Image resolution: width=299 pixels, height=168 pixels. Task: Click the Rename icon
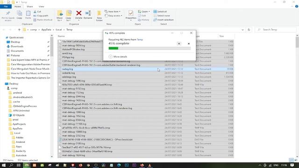tap(88, 13)
